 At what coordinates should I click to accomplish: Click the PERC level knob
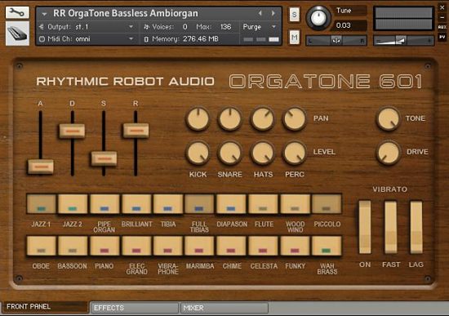tap(295, 153)
